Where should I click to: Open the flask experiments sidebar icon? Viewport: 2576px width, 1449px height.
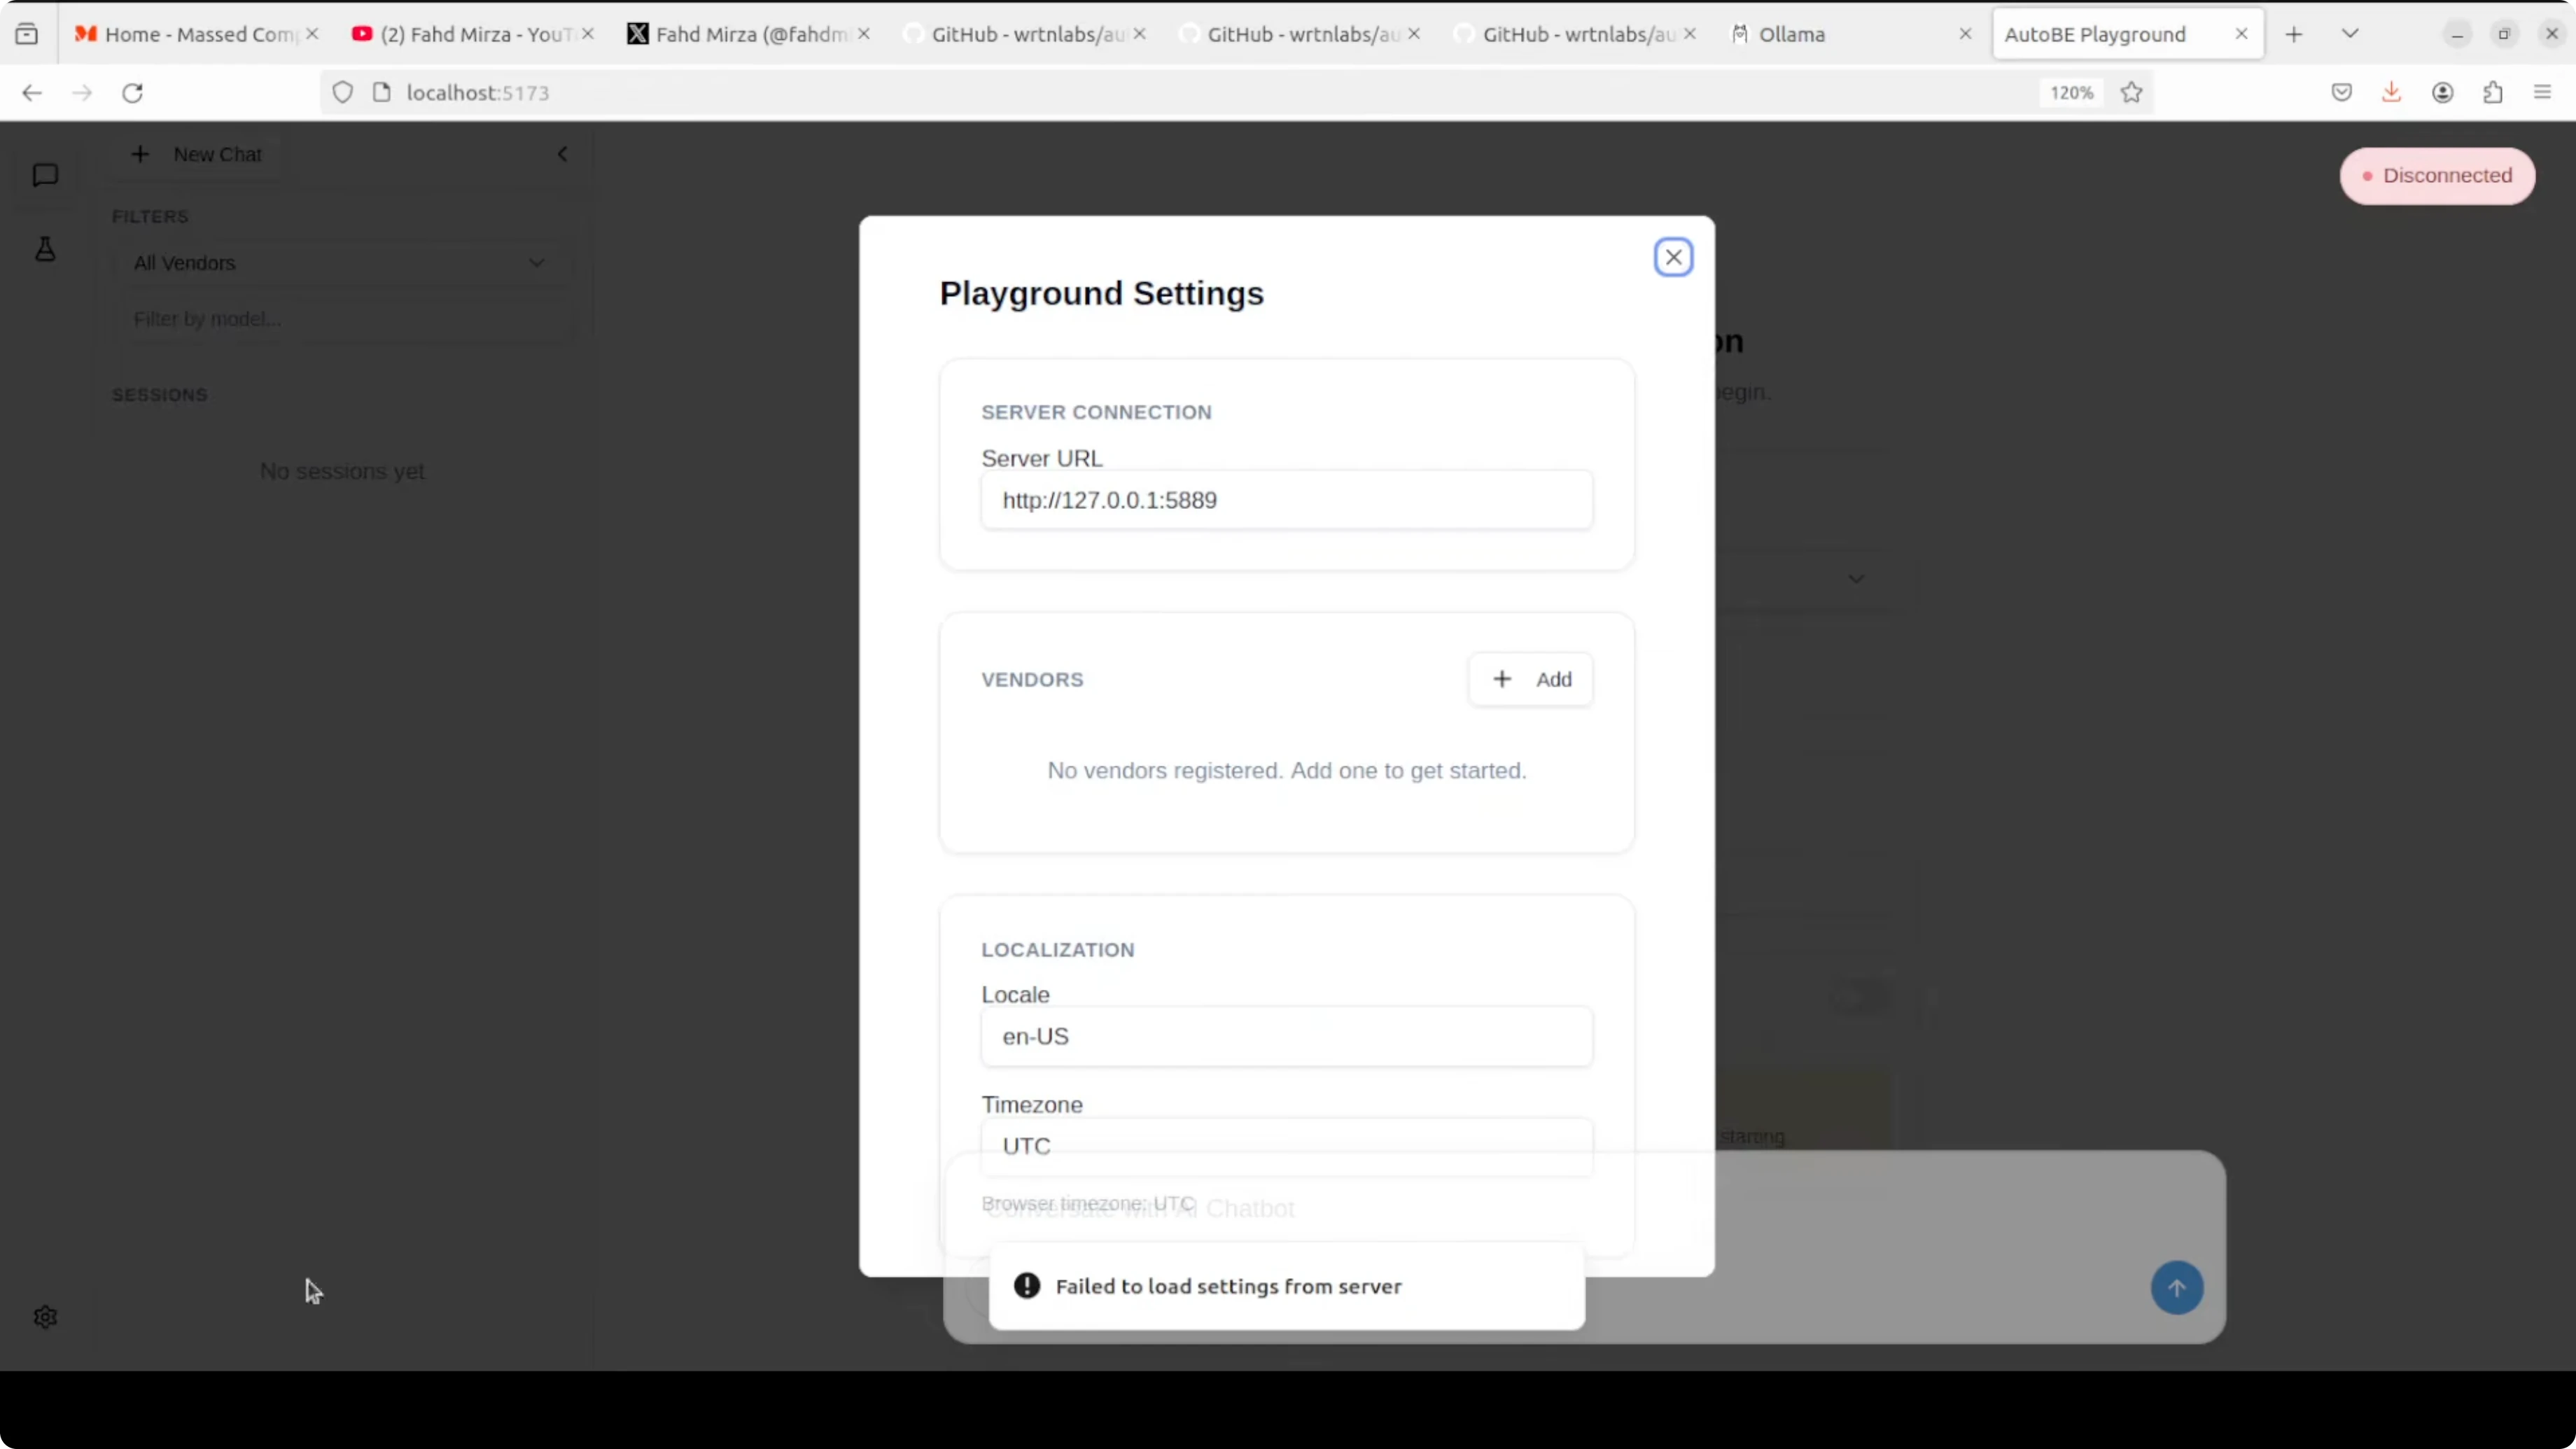[45, 249]
